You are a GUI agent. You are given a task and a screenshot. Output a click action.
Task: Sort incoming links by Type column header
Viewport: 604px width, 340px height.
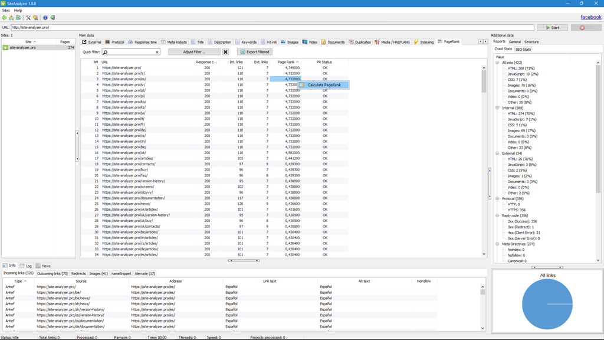pos(18,282)
